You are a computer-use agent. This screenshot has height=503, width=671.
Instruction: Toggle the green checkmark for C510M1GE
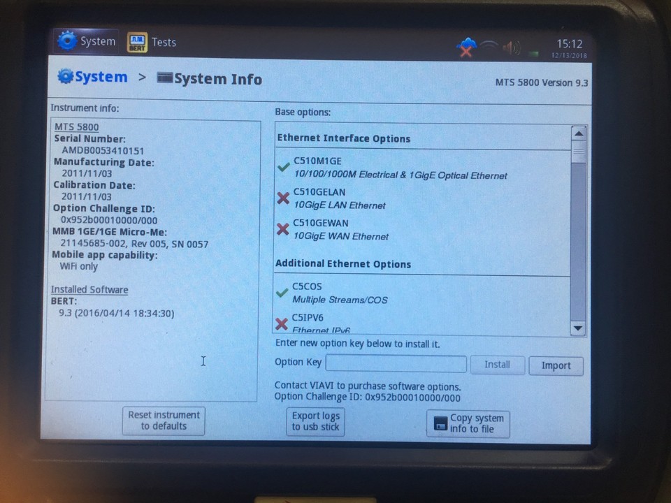(283, 166)
